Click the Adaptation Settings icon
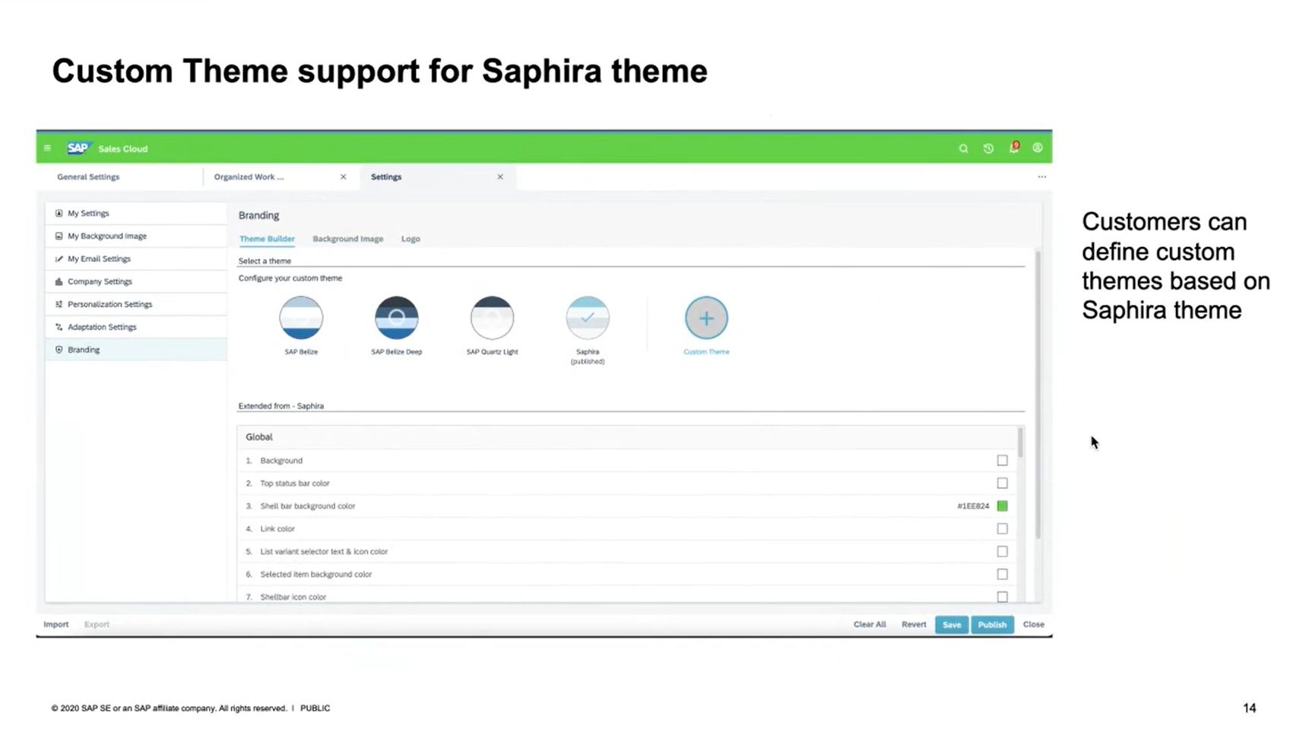Viewport: 1309px width, 732px height. pyautogui.click(x=59, y=327)
